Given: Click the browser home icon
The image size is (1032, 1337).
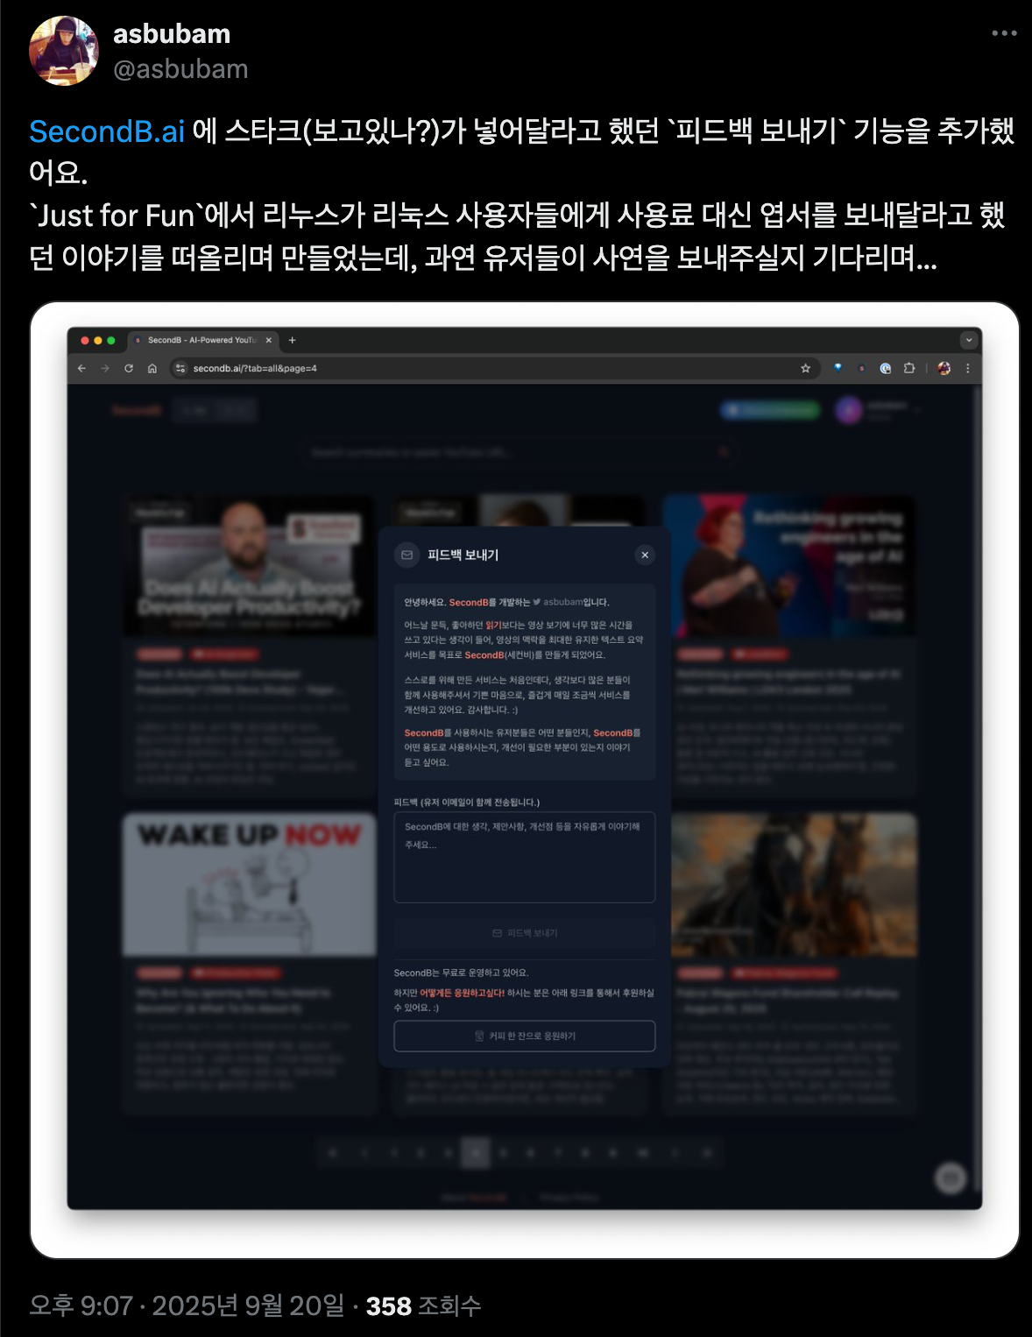Looking at the screenshot, I should click(x=152, y=368).
